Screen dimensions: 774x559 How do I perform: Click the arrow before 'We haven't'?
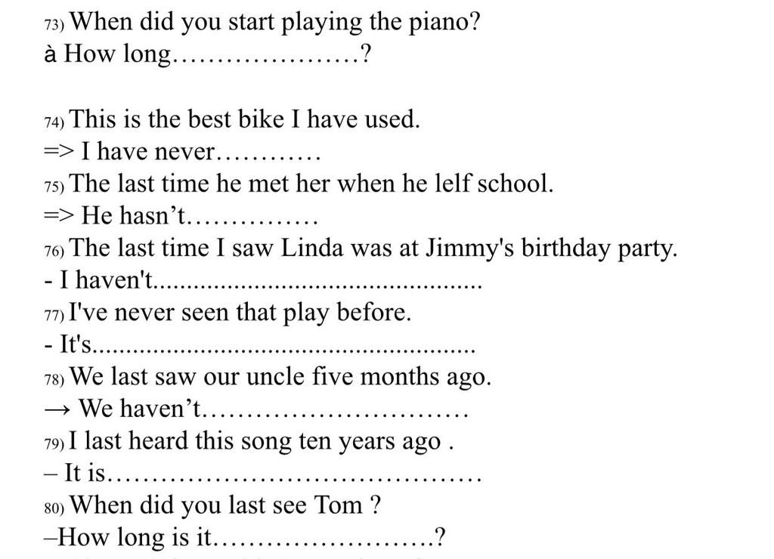pyautogui.click(x=57, y=410)
